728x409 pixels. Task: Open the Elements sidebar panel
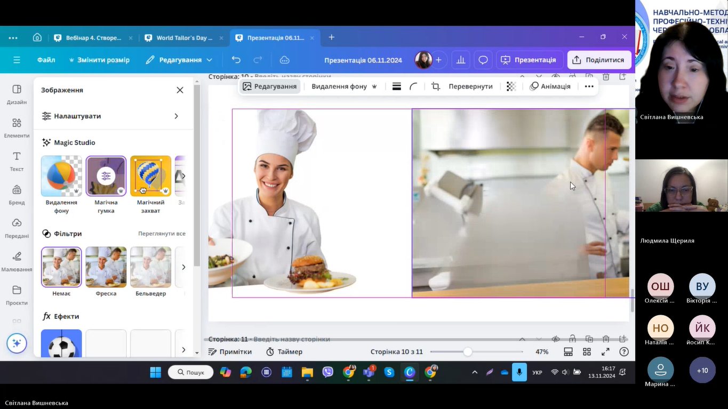click(17, 127)
